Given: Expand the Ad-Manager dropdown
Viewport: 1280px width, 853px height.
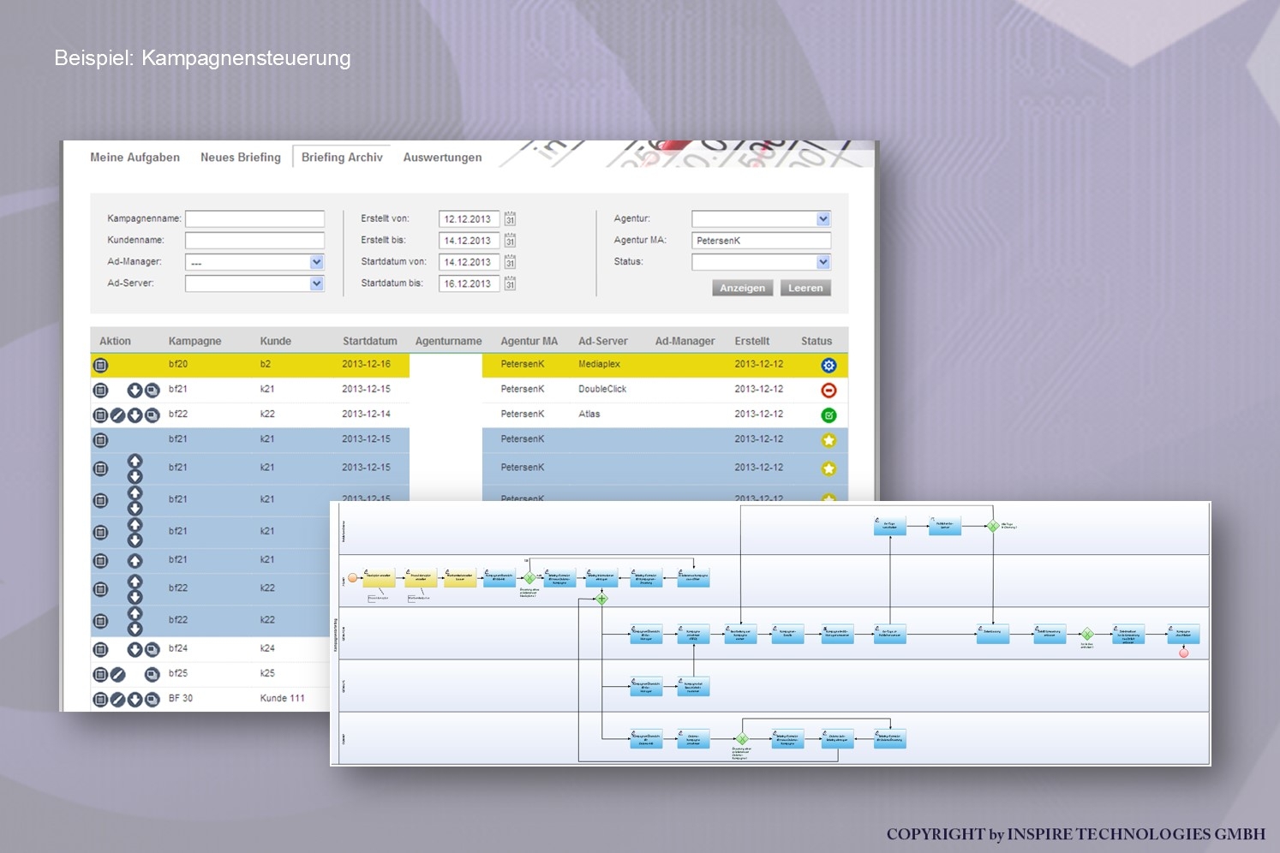Looking at the screenshot, I should coord(317,262).
